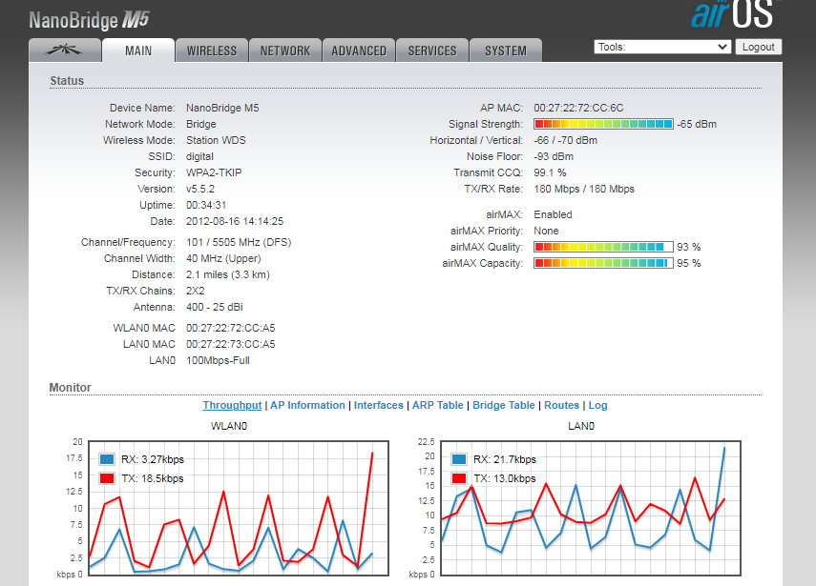
Task: Click the red TX legend square in LAN0 chart
Action: tap(459, 478)
